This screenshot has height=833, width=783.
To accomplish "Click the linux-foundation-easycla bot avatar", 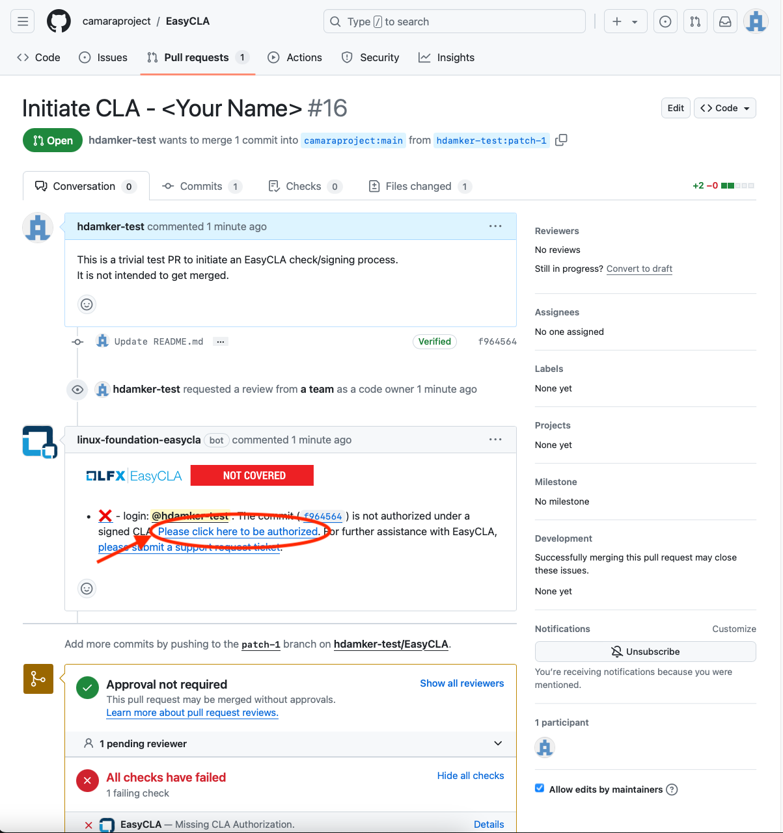I will 40,442.
